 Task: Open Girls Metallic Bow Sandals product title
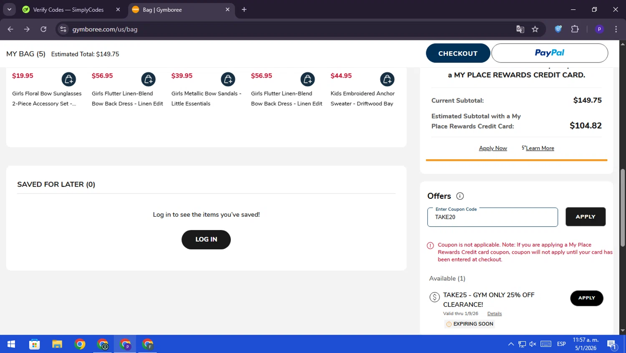(x=206, y=99)
